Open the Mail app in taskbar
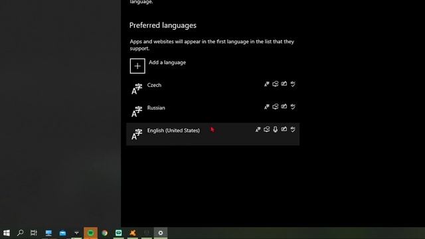 click(62, 233)
